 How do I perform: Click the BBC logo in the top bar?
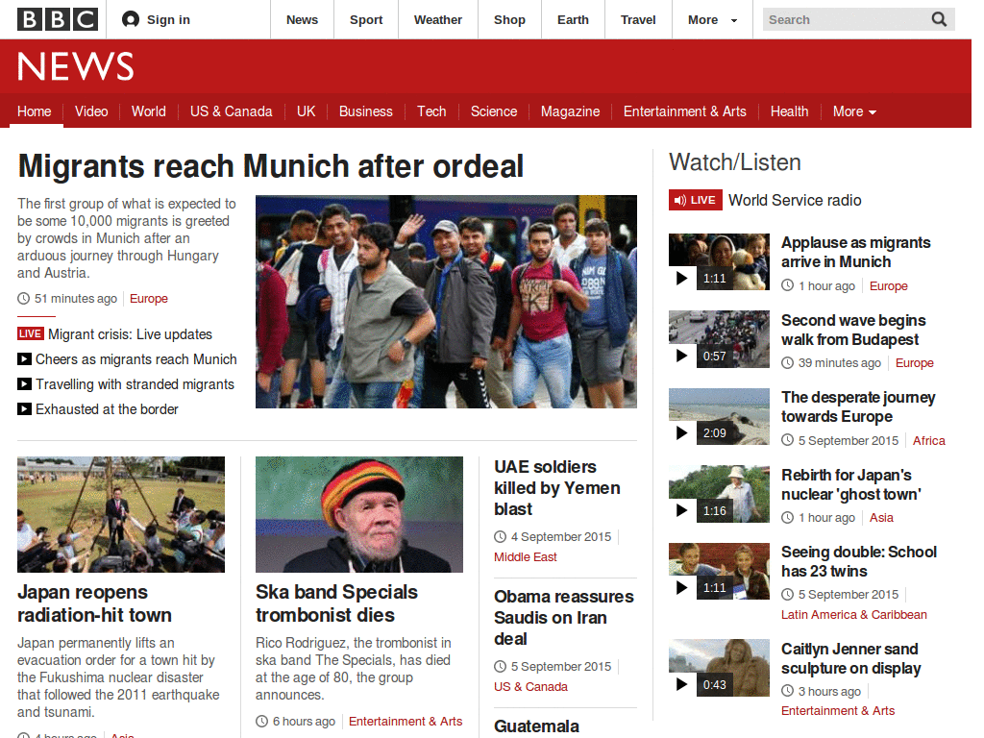[57, 18]
